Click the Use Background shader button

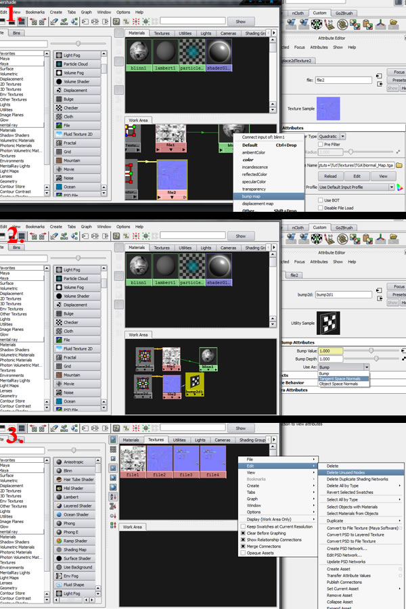click(x=74, y=567)
